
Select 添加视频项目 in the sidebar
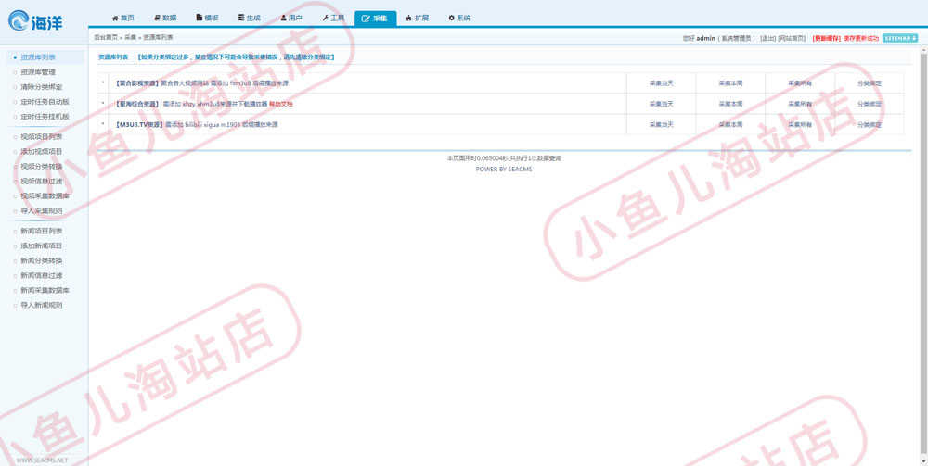click(42, 151)
